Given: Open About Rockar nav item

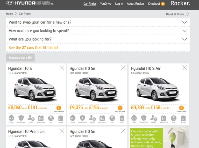Looking at the screenshot, I should tap(136, 4).
